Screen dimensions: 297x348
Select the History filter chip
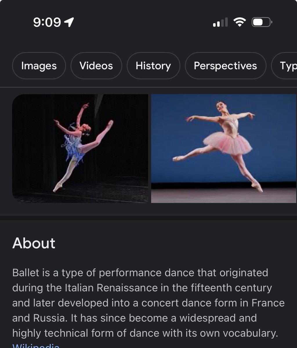point(153,66)
